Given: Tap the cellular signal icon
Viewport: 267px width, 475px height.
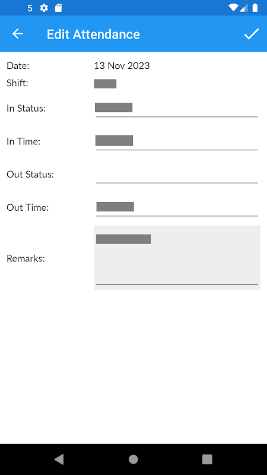Looking at the screenshot, I should pos(244,8).
